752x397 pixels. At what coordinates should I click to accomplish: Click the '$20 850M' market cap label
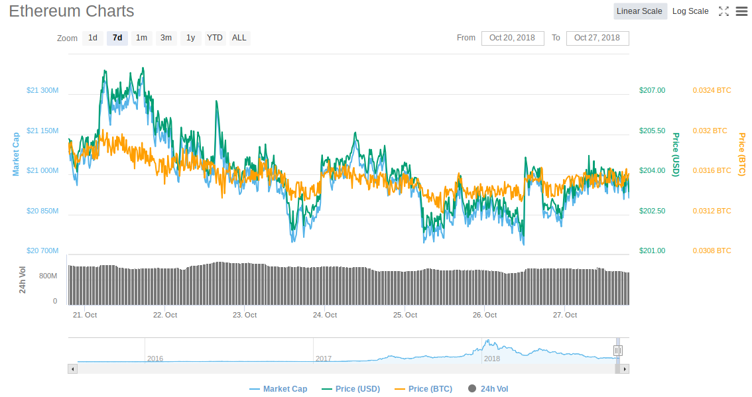[42, 211]
